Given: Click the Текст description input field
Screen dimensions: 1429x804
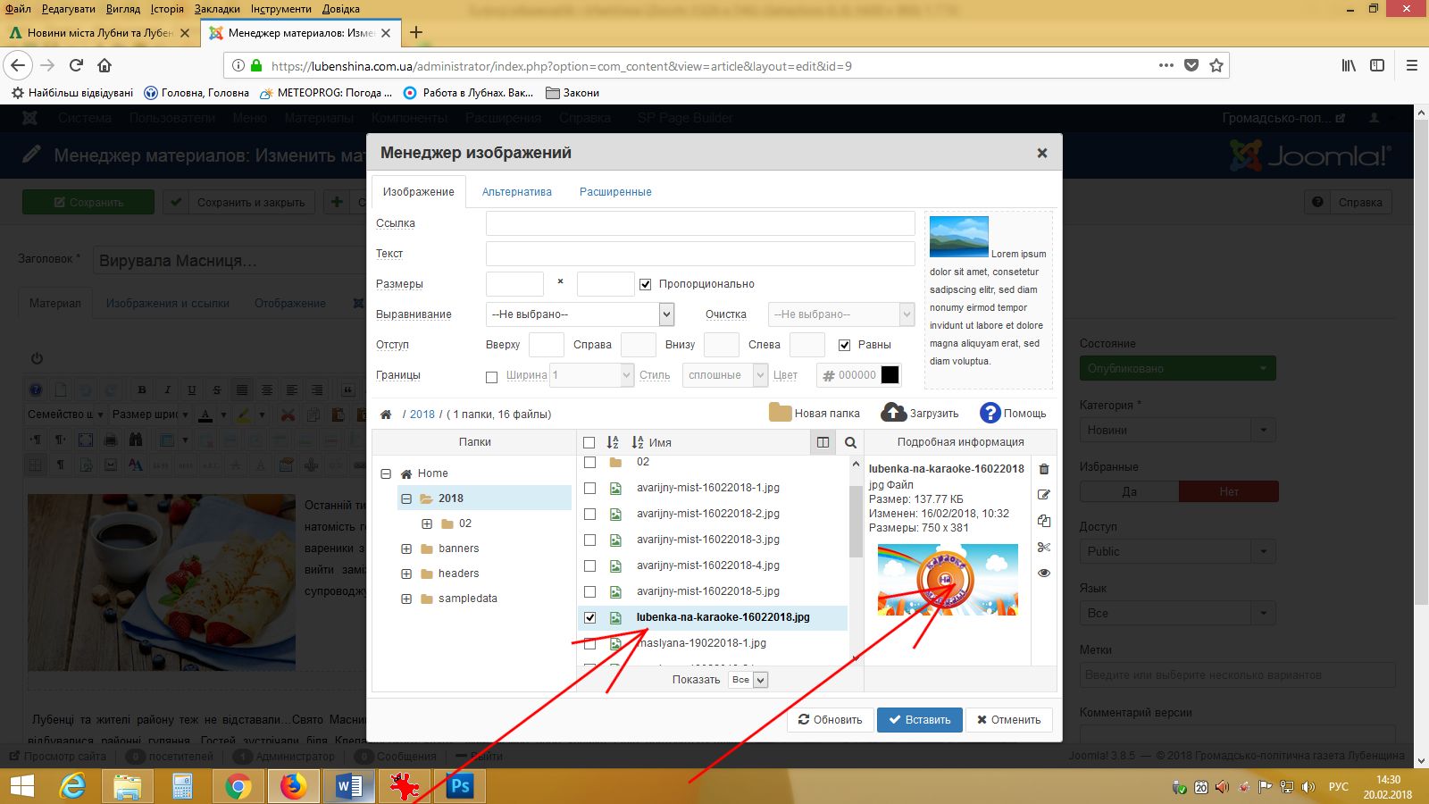Looking at the screenshot, I should pos(700,254).
